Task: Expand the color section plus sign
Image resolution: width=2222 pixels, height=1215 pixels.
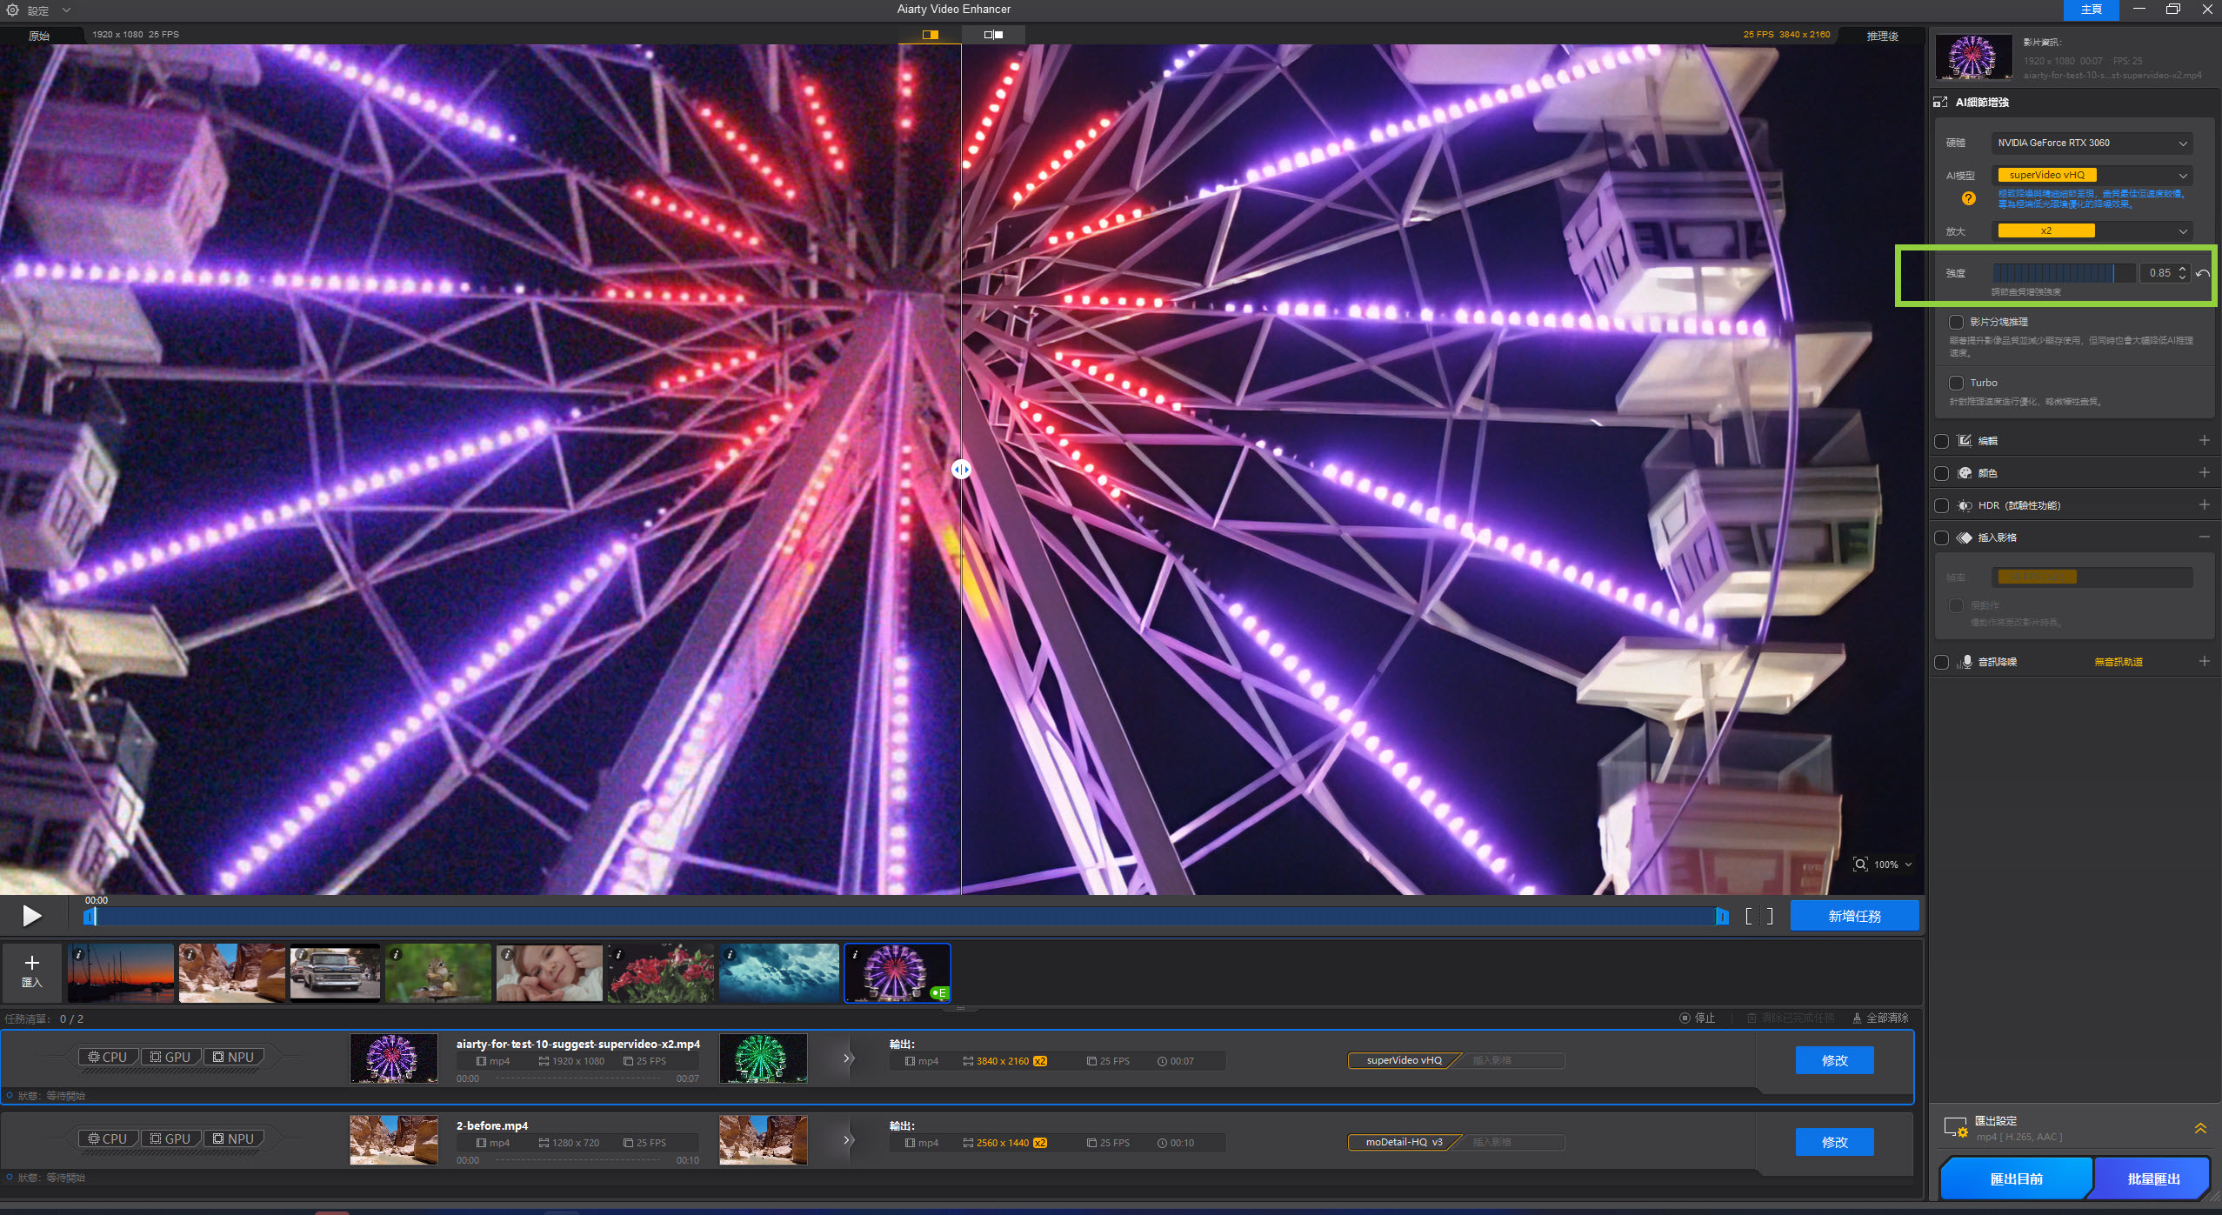Action: 2204,473
